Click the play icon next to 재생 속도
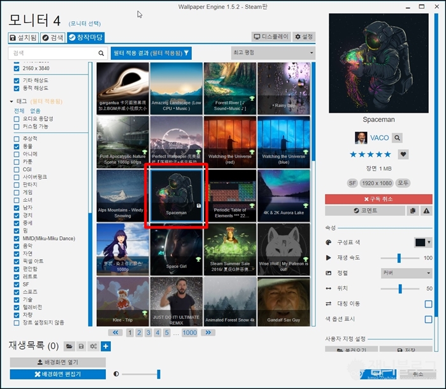The image size is (446, 389). pos(328,258)
